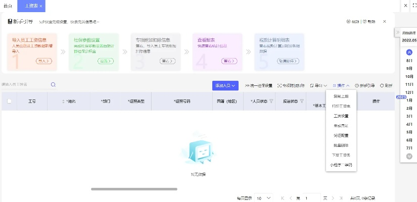The image size is (417, 202).
Task: Select 11月 in the month list
Action: pyautogui.click(x=409, y=84)
